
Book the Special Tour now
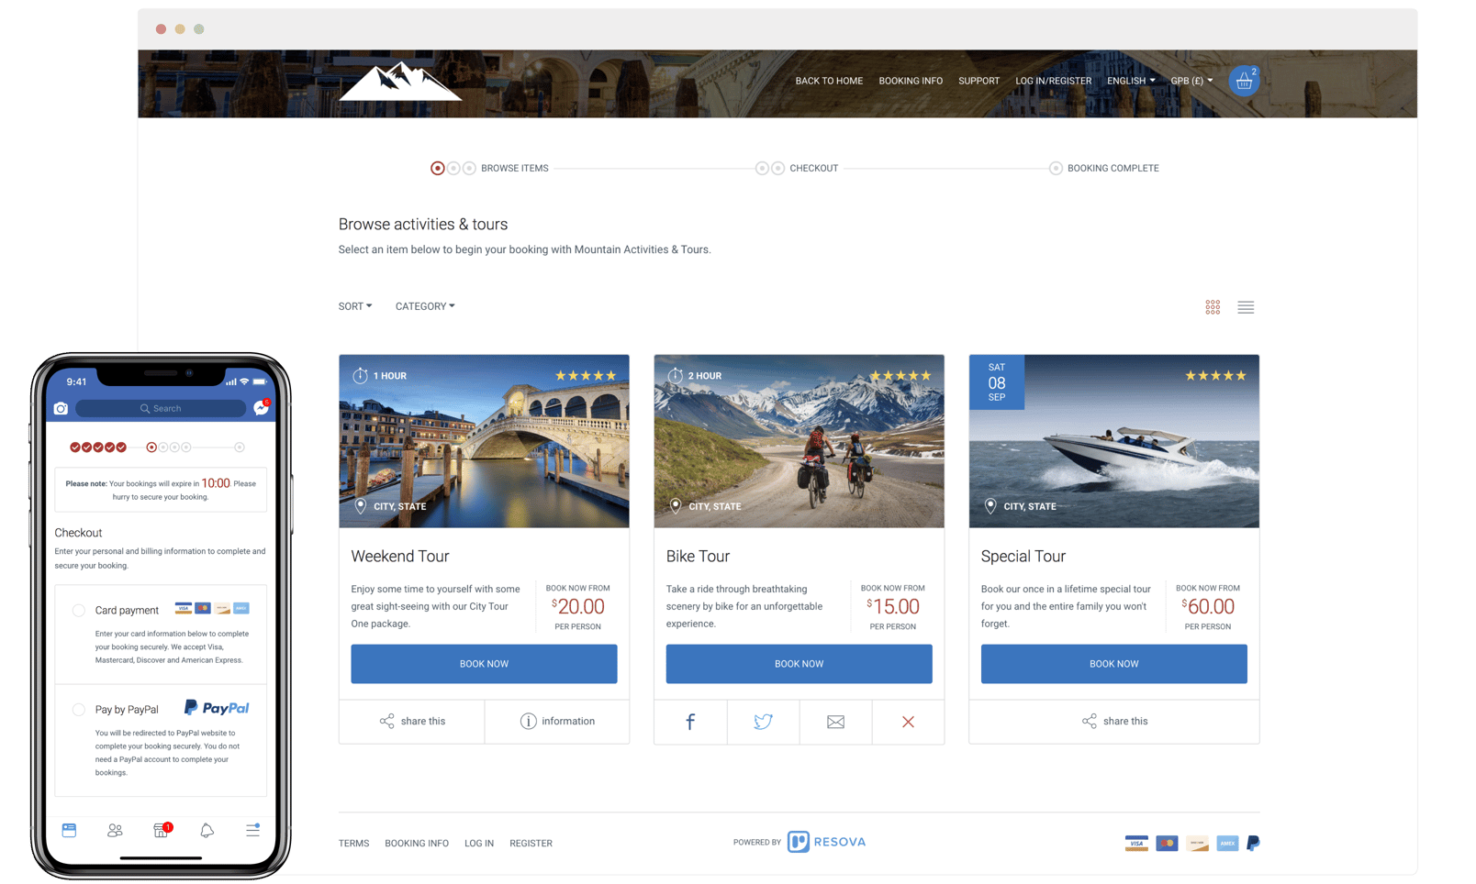point(1113,663)
